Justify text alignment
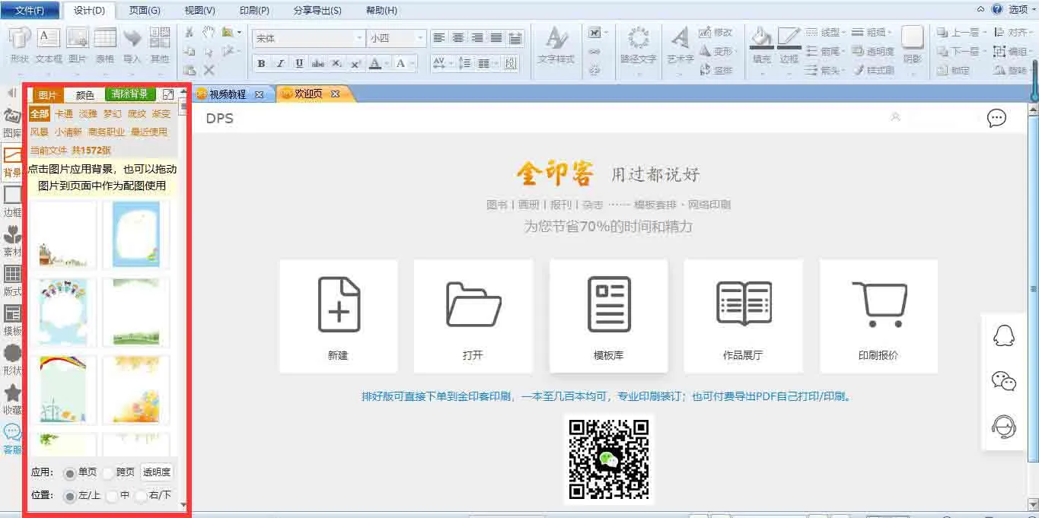The width and height of the screenshot is (1039, 518). click(496, 38)
